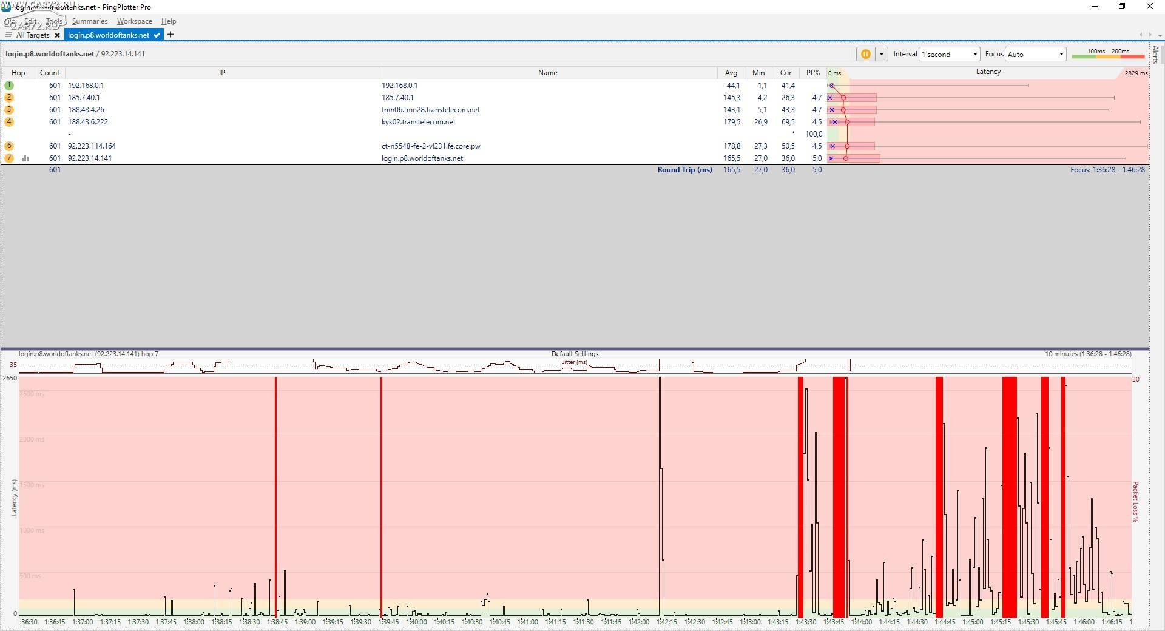Click the 100,0 packet loss value of hop 5

814,134
